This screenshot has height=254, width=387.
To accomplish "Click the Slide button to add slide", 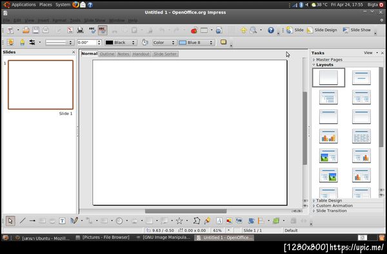I will [295, 30].
